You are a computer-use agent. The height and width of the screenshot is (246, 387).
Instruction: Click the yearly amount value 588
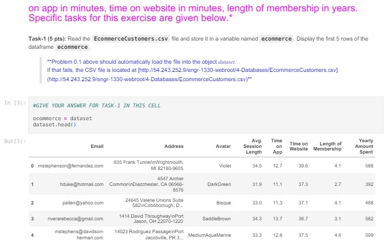click(369, 166)
